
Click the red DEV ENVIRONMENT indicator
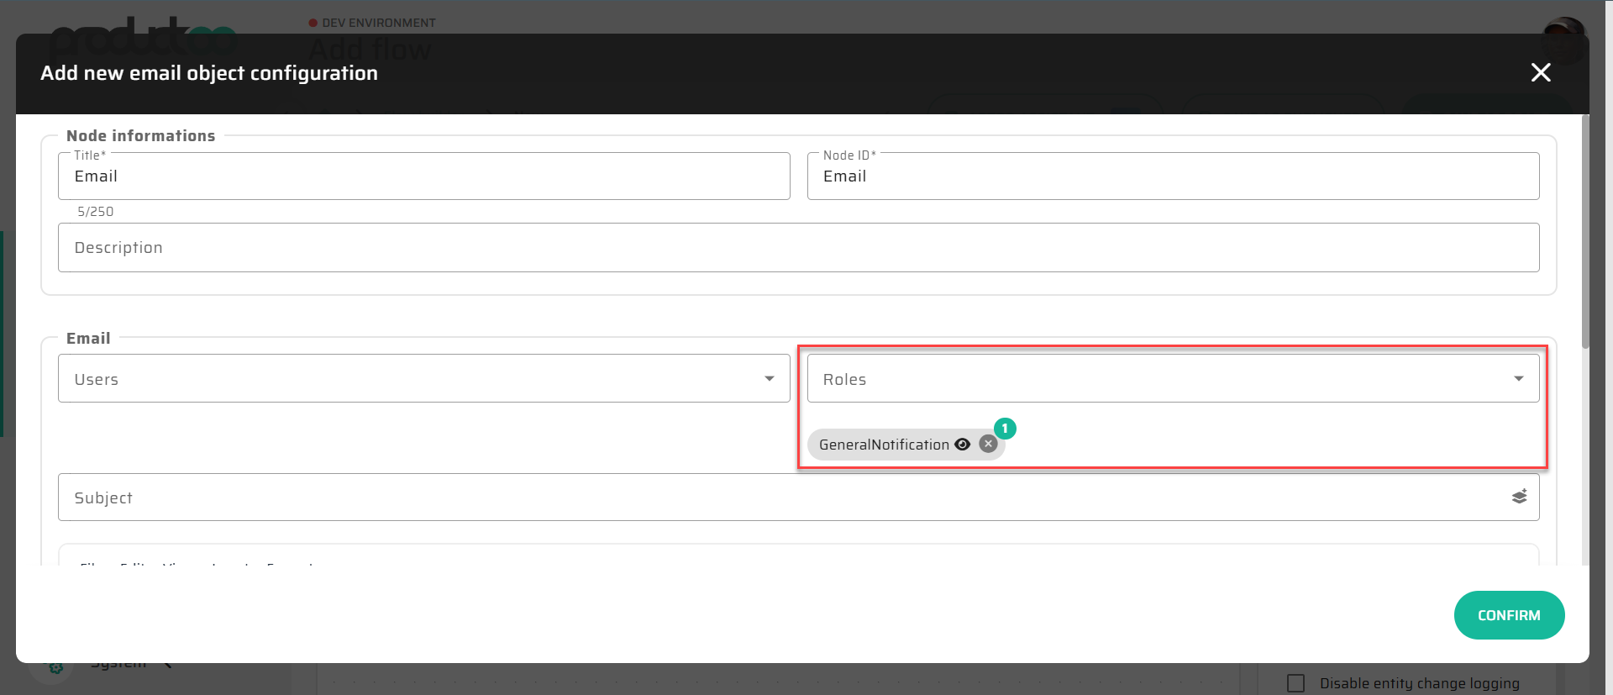[313, 23]
